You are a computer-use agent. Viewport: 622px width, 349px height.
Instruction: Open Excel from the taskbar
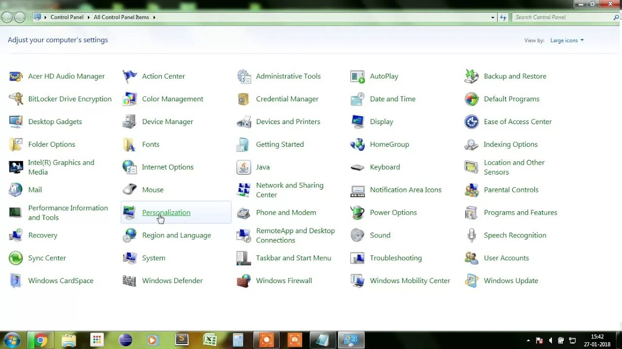210,340
